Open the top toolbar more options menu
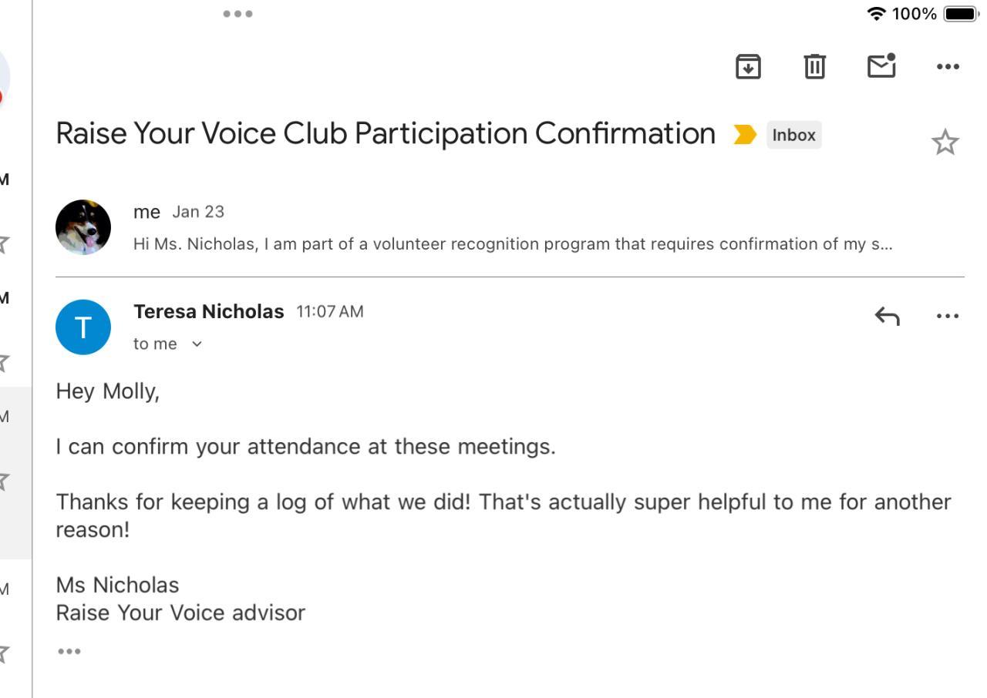The width and height of the screenshot is (987, 698). point(948,66)
